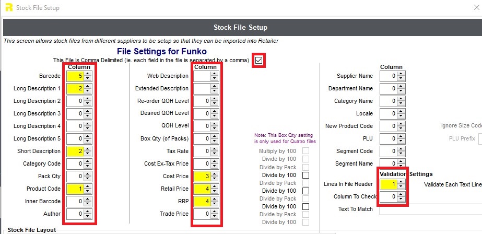Decrease the Long Description 1 column value
The image size is (482, 234).
(x=88, y=91)
